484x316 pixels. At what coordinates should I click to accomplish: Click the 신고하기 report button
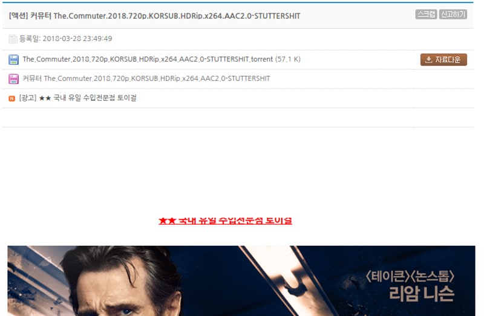tap(453, 14)
